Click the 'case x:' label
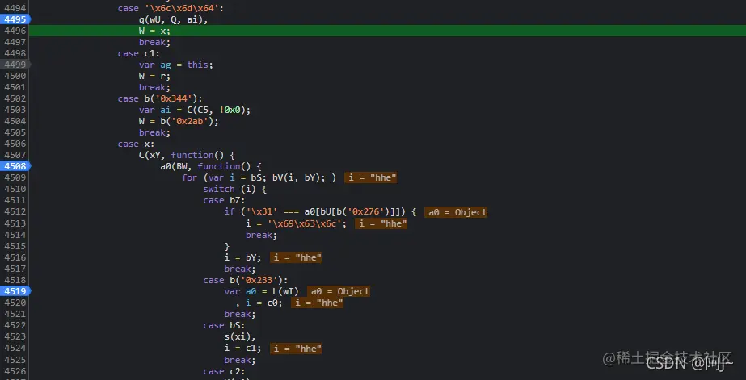 136,144
